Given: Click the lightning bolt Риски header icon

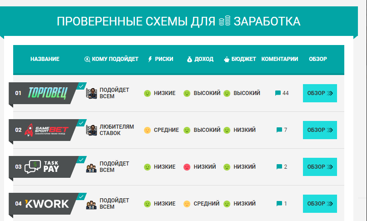Looking at the screenshot, I should [x=150, y=59].
